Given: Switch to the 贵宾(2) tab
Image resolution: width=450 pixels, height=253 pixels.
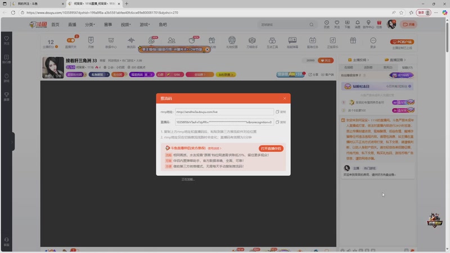Looking at the screenshot, I should tap(388, 67).
